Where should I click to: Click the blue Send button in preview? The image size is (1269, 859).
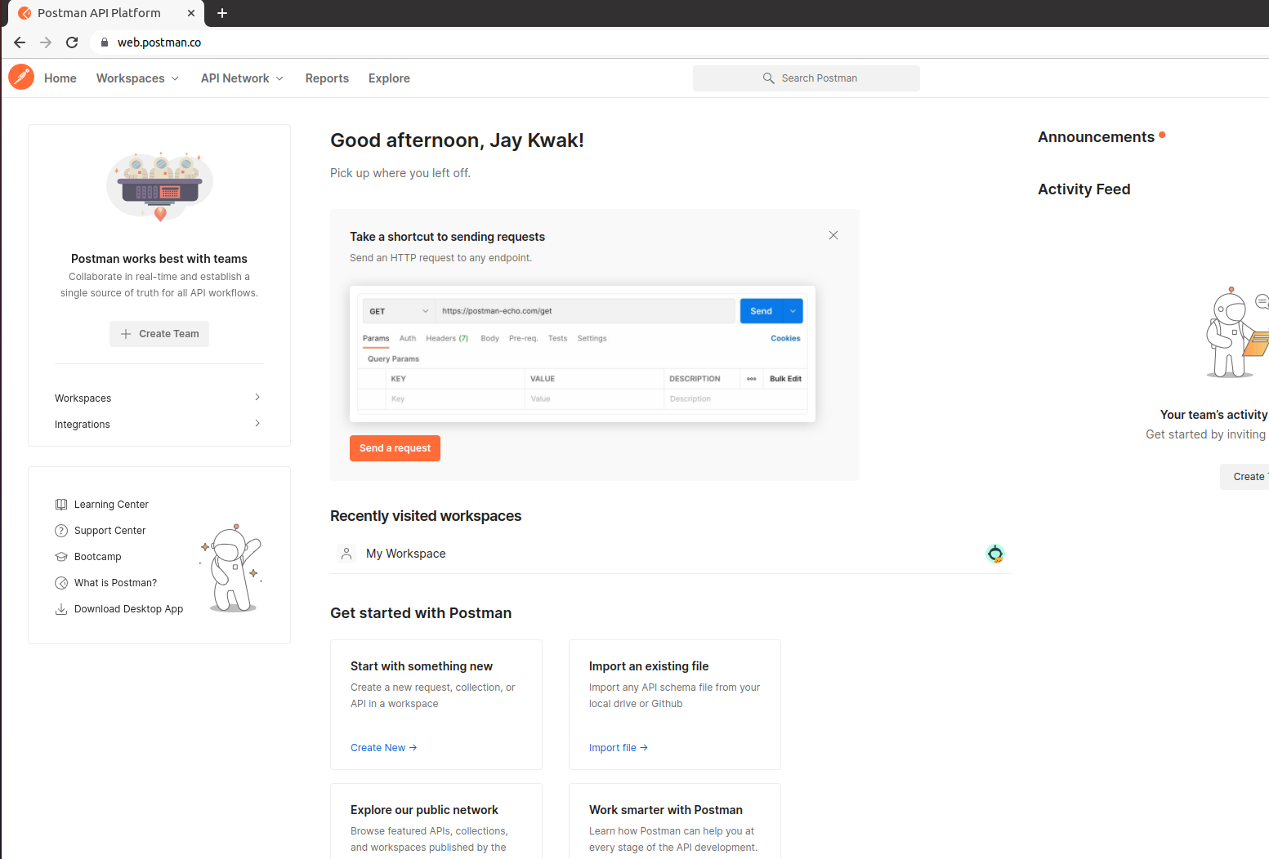point(762,311)
